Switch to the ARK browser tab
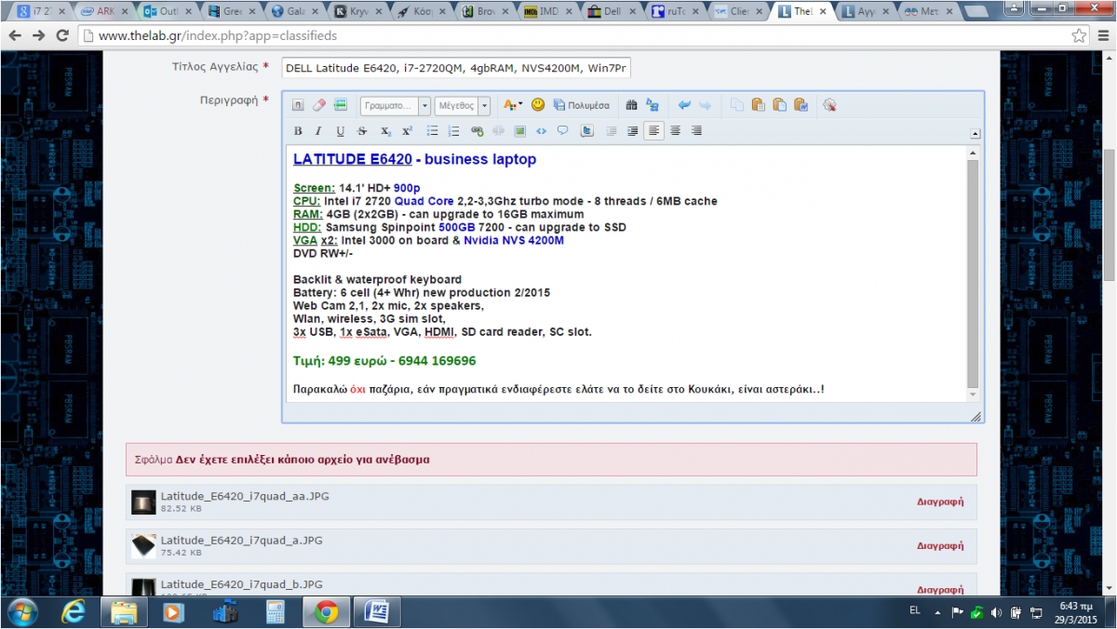This screenshot has width=1117, height=629. point(102,12)
